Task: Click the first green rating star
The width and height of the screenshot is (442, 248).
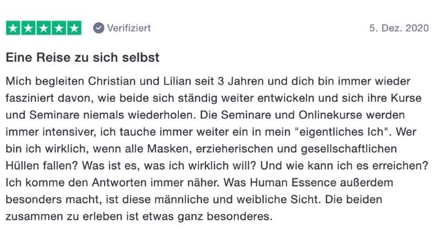Action: (13, 28)
